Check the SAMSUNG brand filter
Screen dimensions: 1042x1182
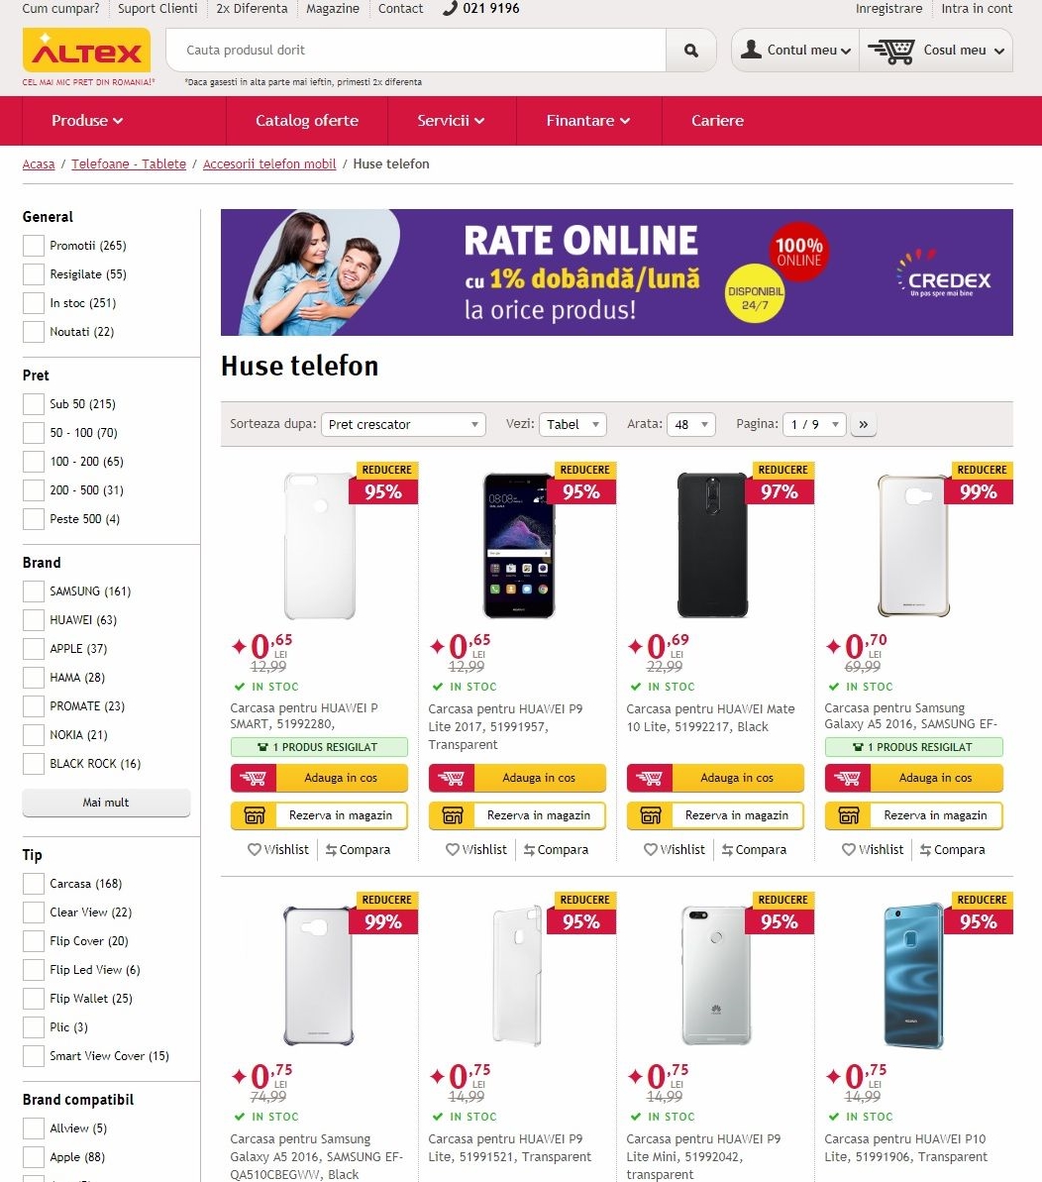click(x=33, y=591)
